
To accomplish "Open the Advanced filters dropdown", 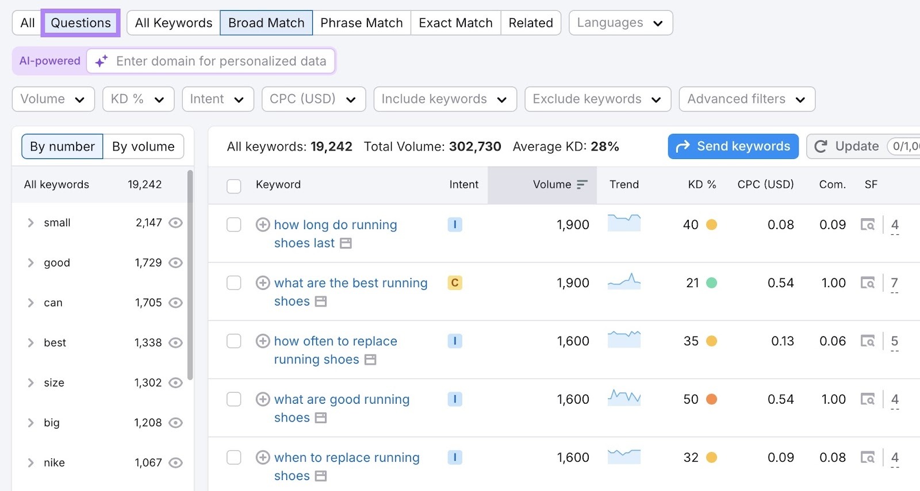I will point(746,99).
